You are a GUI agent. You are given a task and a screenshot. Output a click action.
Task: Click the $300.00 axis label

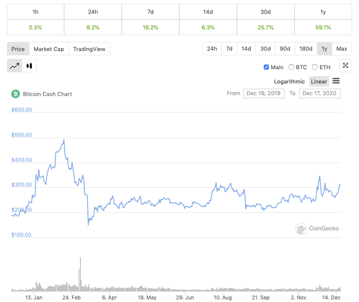pos(22,185)
